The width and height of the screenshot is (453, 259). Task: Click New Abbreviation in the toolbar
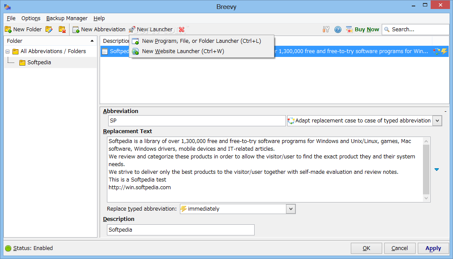click(x=99, y=30)
